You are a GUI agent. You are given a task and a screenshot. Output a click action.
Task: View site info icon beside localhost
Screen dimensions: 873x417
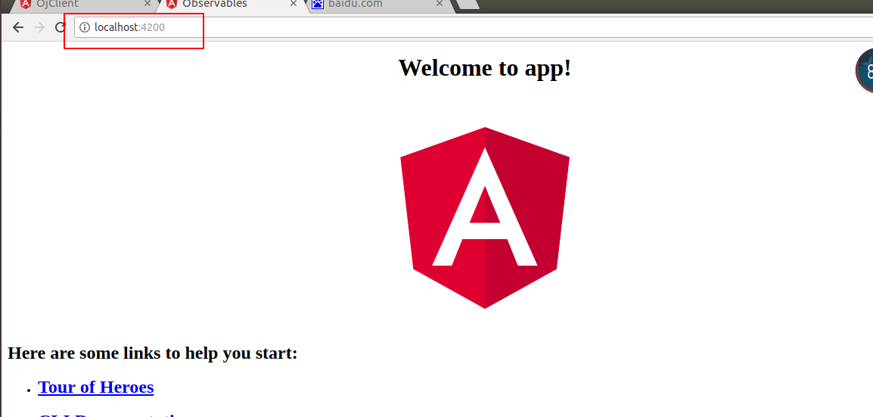tap(85, 27)
